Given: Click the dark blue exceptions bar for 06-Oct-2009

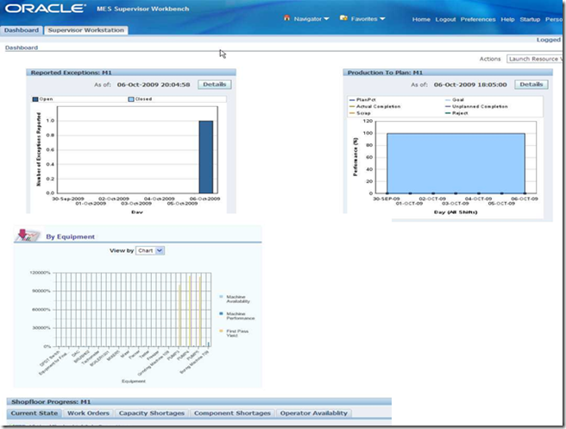Looking at the screenshot, I should pos(205,157).
